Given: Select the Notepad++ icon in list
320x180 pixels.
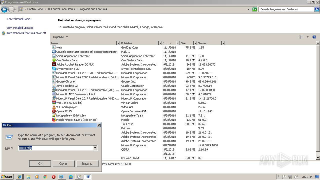Looking at the screenshot, I should tap(54, 115).
